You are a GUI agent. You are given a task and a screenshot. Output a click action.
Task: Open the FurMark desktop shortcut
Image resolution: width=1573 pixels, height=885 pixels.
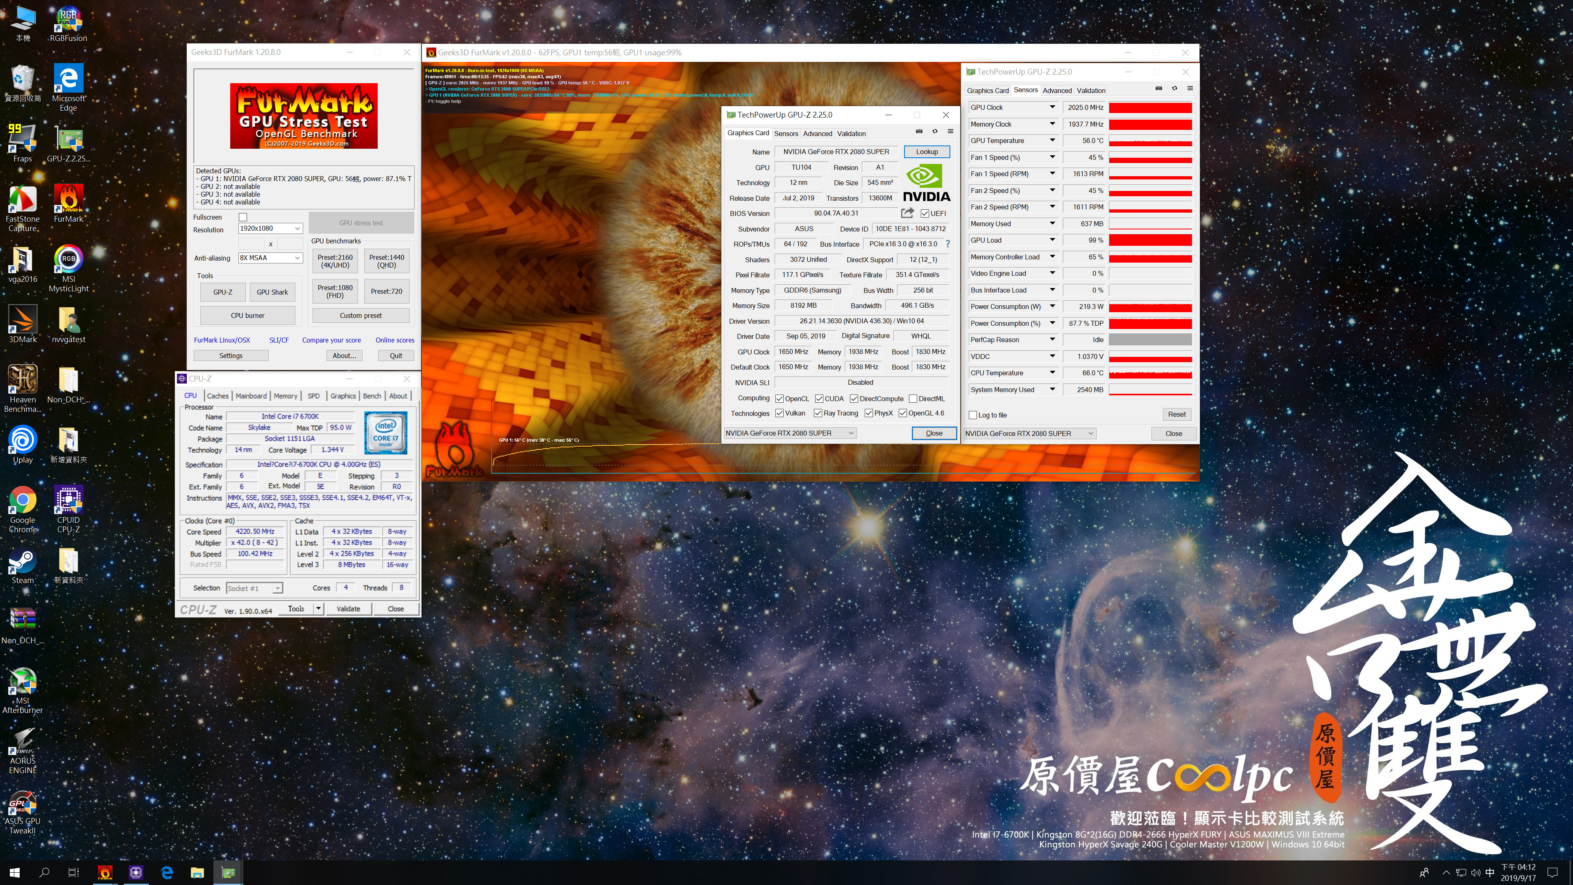(x=68, y=204)
